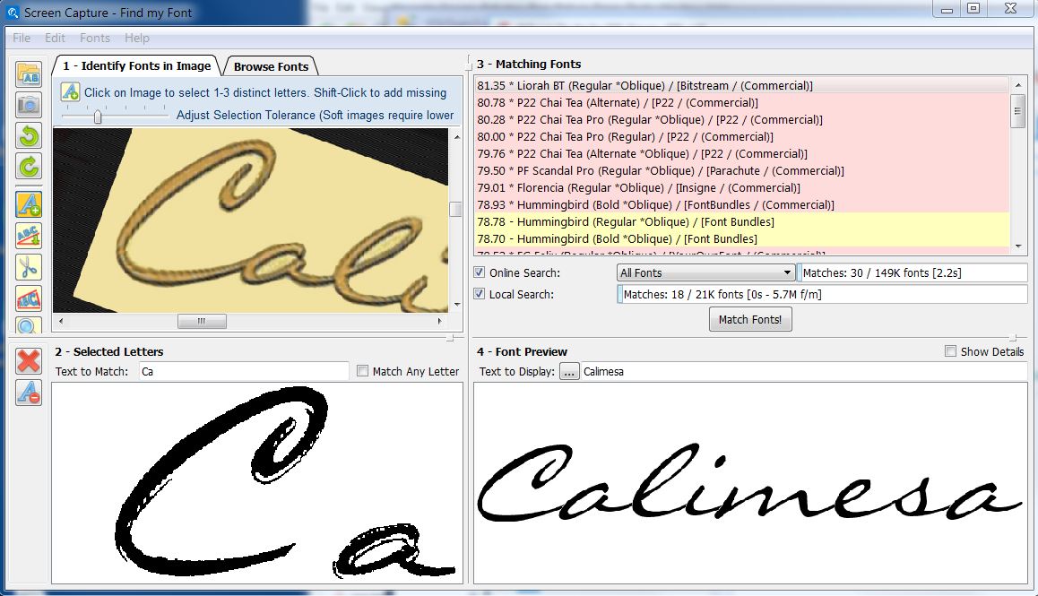Click the matching fonts list scroll down arrow
The height and width of the screenshot is (596, 1038).
pyautogui.click(x=1018, y=246)
